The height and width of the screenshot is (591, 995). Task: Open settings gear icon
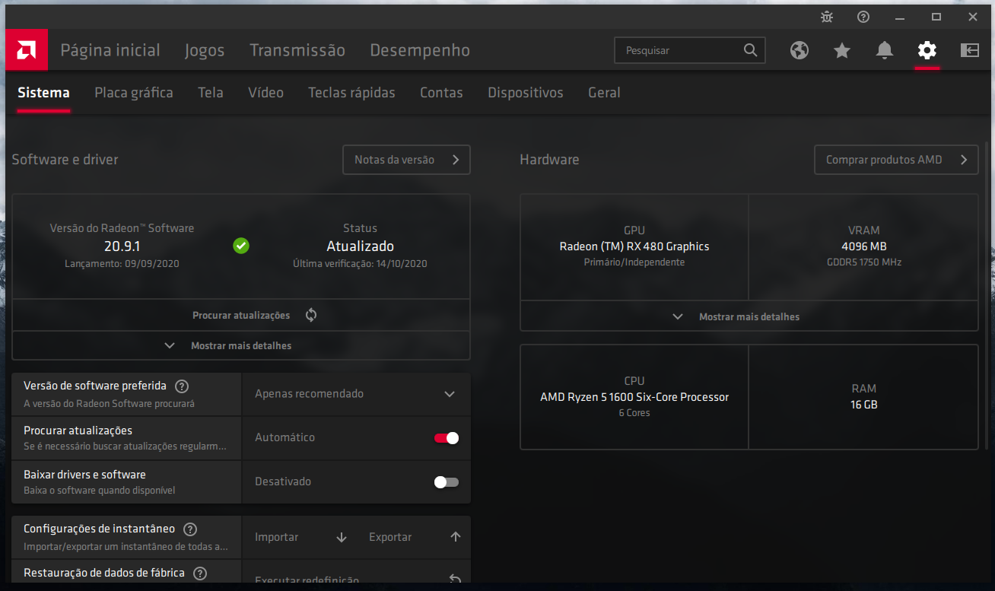[927, 50]
